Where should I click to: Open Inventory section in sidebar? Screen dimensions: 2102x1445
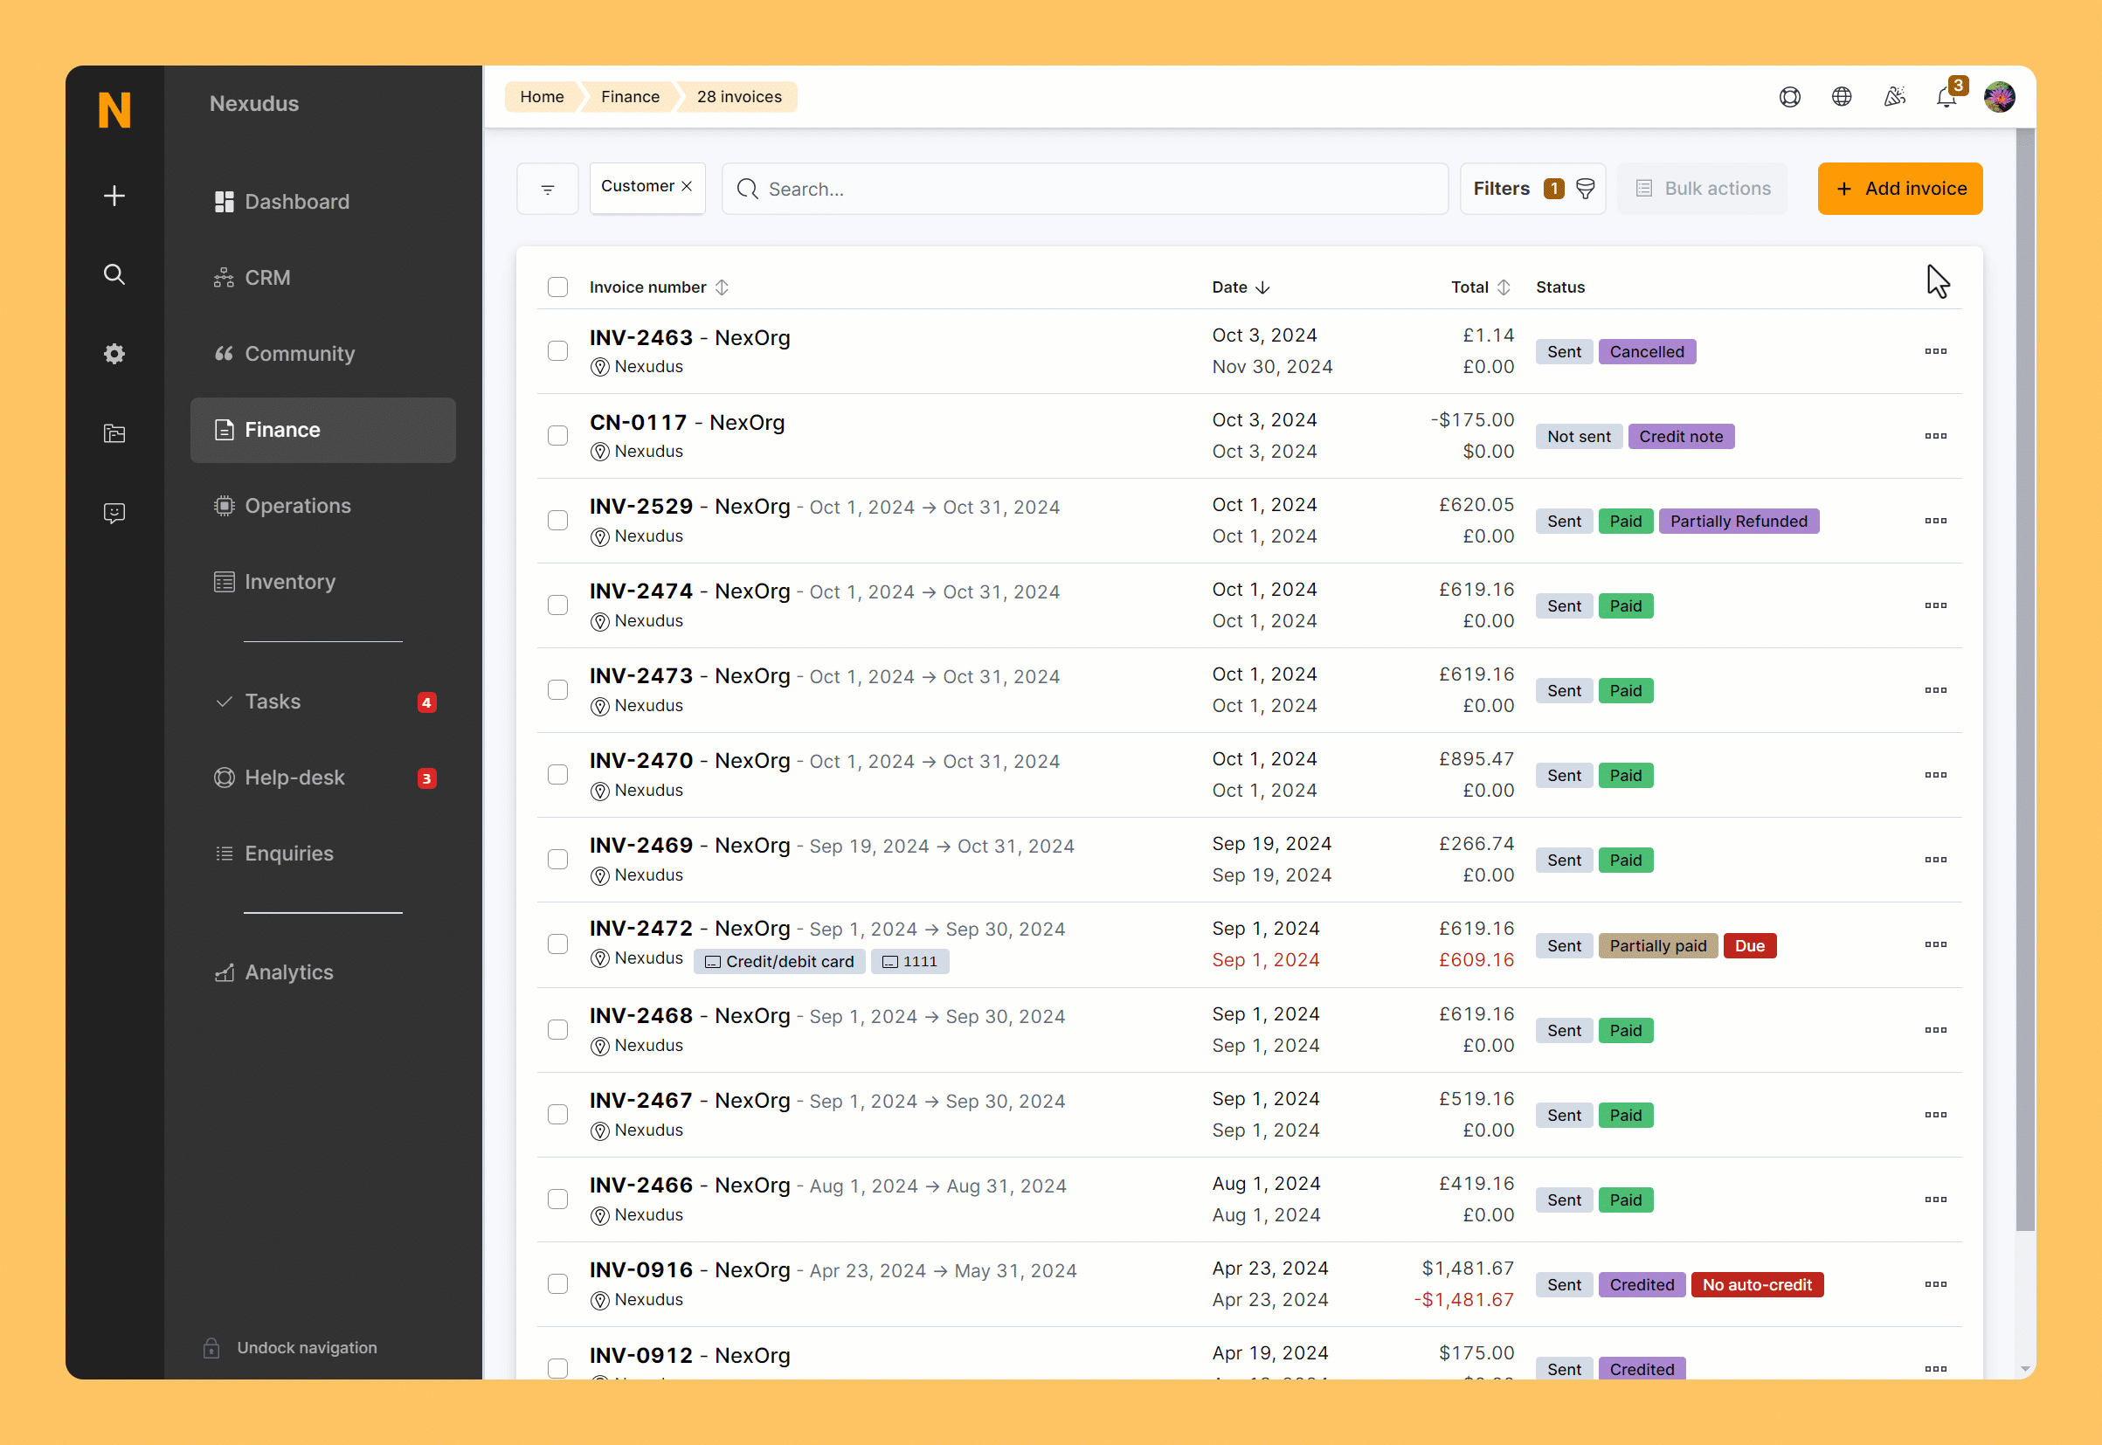pos(322,582)
